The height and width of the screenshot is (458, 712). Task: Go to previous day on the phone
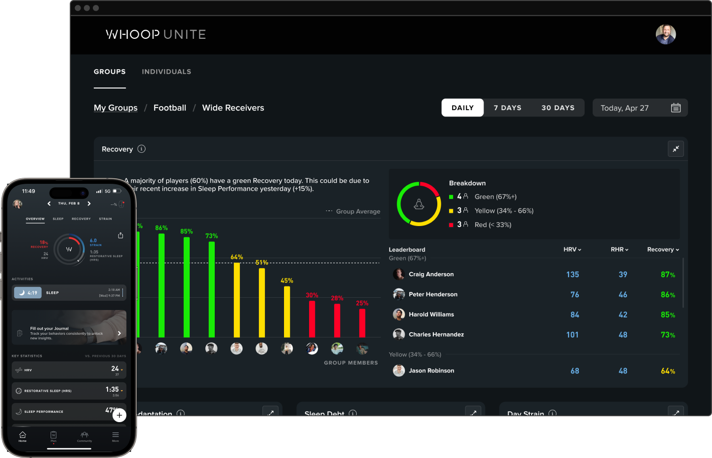pos(49,203)
